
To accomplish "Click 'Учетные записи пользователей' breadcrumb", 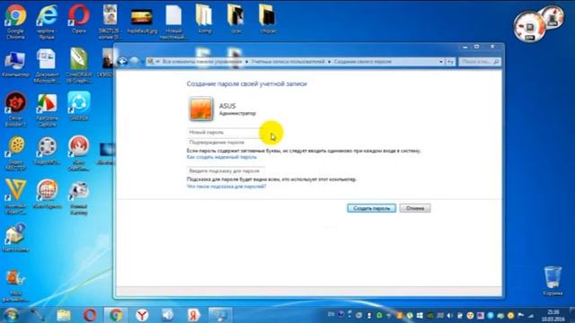I will click(x=287, y=62).
